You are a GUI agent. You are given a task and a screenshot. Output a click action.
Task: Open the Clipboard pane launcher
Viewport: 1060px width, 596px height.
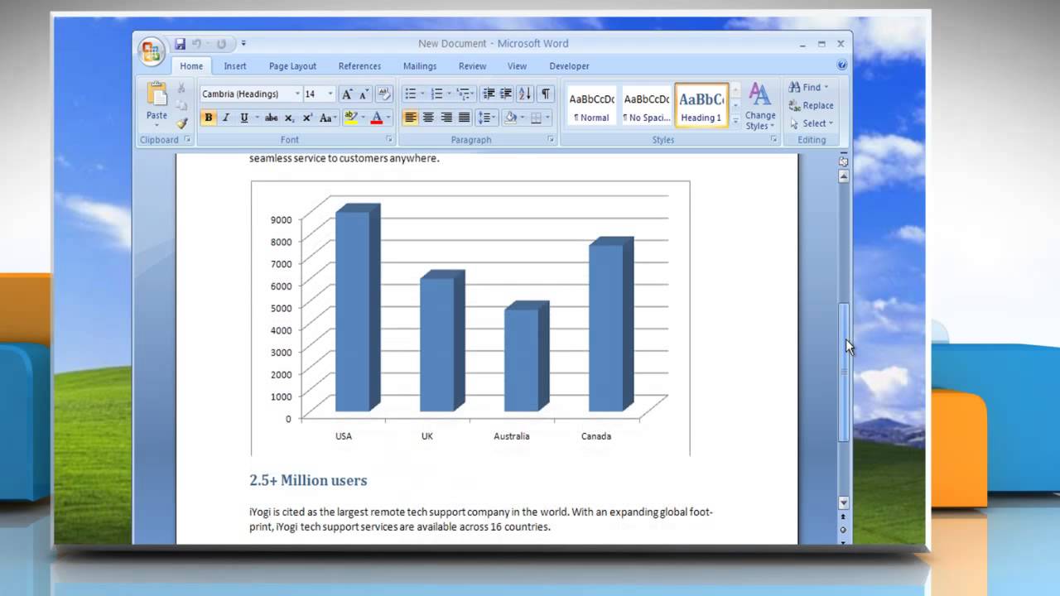pos(187,140)
